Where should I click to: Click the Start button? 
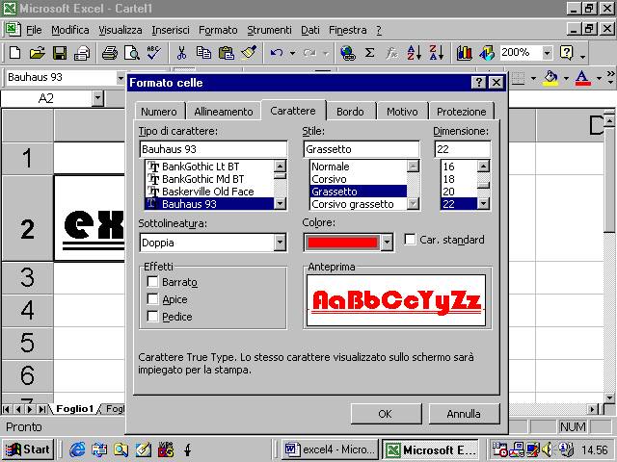pos(28,449)
